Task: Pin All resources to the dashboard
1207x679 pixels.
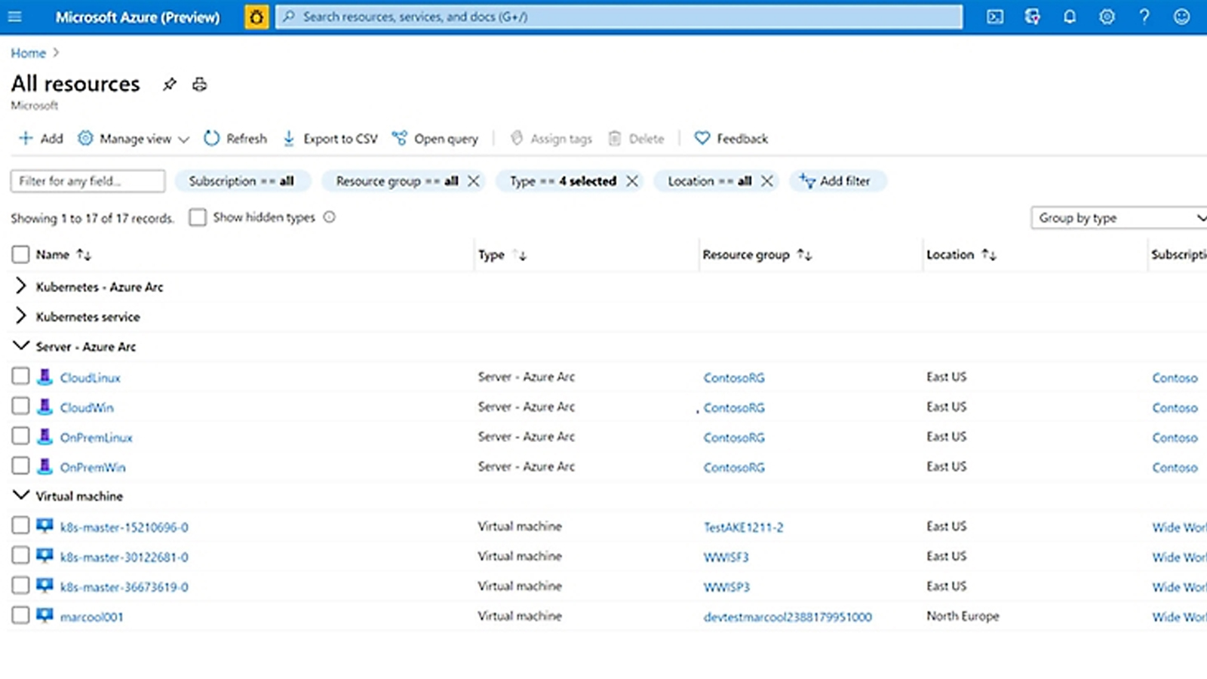Action: click(x=169, y=84)
